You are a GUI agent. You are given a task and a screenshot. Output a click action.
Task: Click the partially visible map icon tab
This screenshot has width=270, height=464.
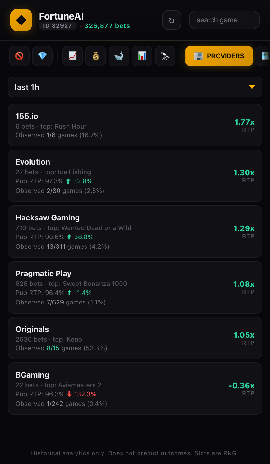(264, 56)
